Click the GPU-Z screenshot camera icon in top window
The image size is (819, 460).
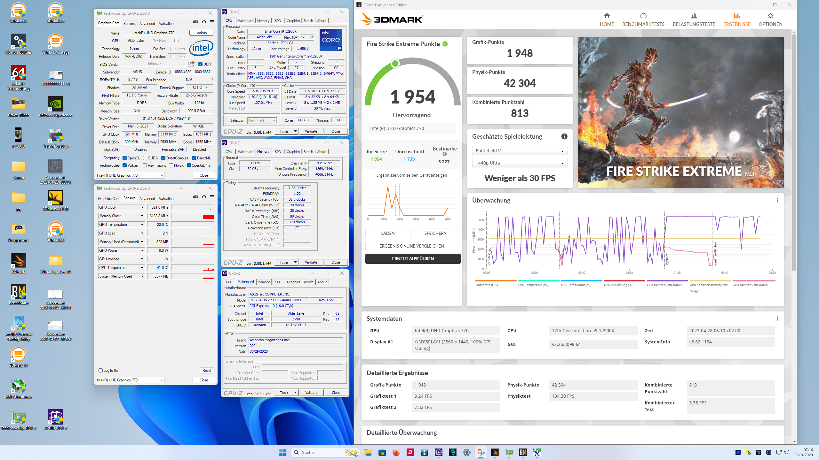pos(196,22)
